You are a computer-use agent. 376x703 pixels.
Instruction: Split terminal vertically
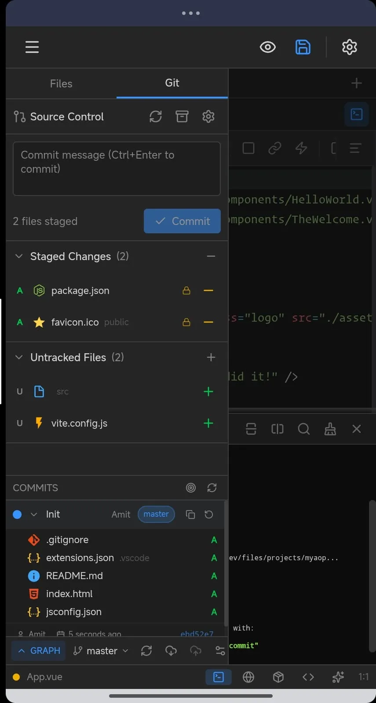point(277,429)
